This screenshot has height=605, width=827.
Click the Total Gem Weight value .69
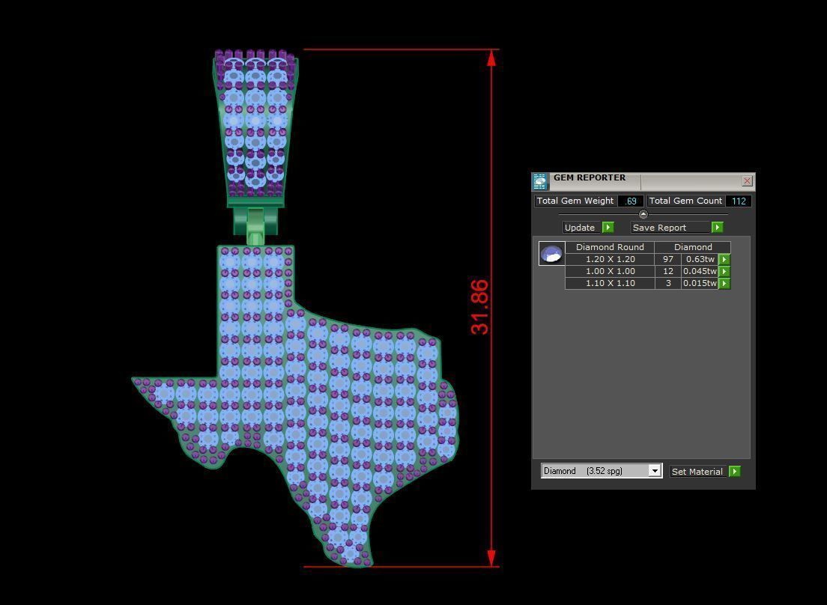[631, 201]
